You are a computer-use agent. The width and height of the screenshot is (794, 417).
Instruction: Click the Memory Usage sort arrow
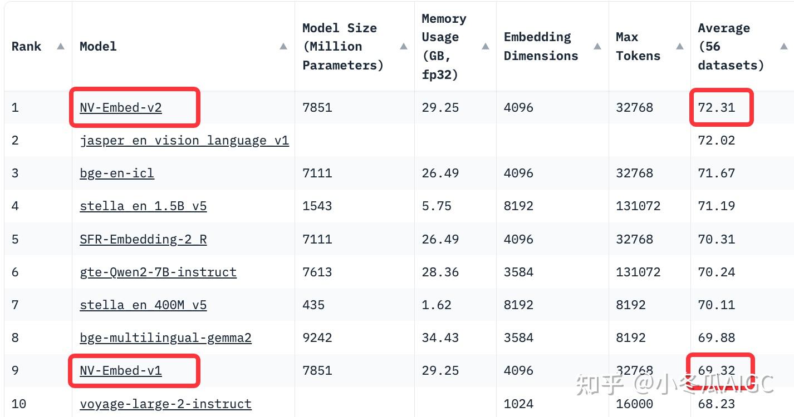(x=485, y=47)
